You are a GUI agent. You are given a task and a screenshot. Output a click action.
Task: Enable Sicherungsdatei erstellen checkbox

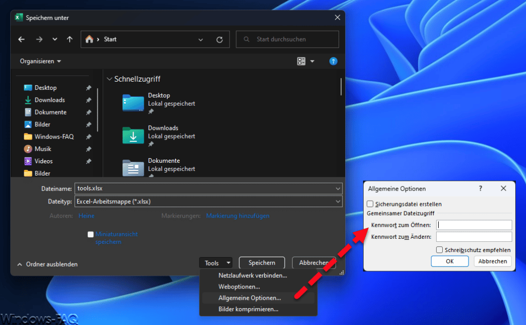370,204
